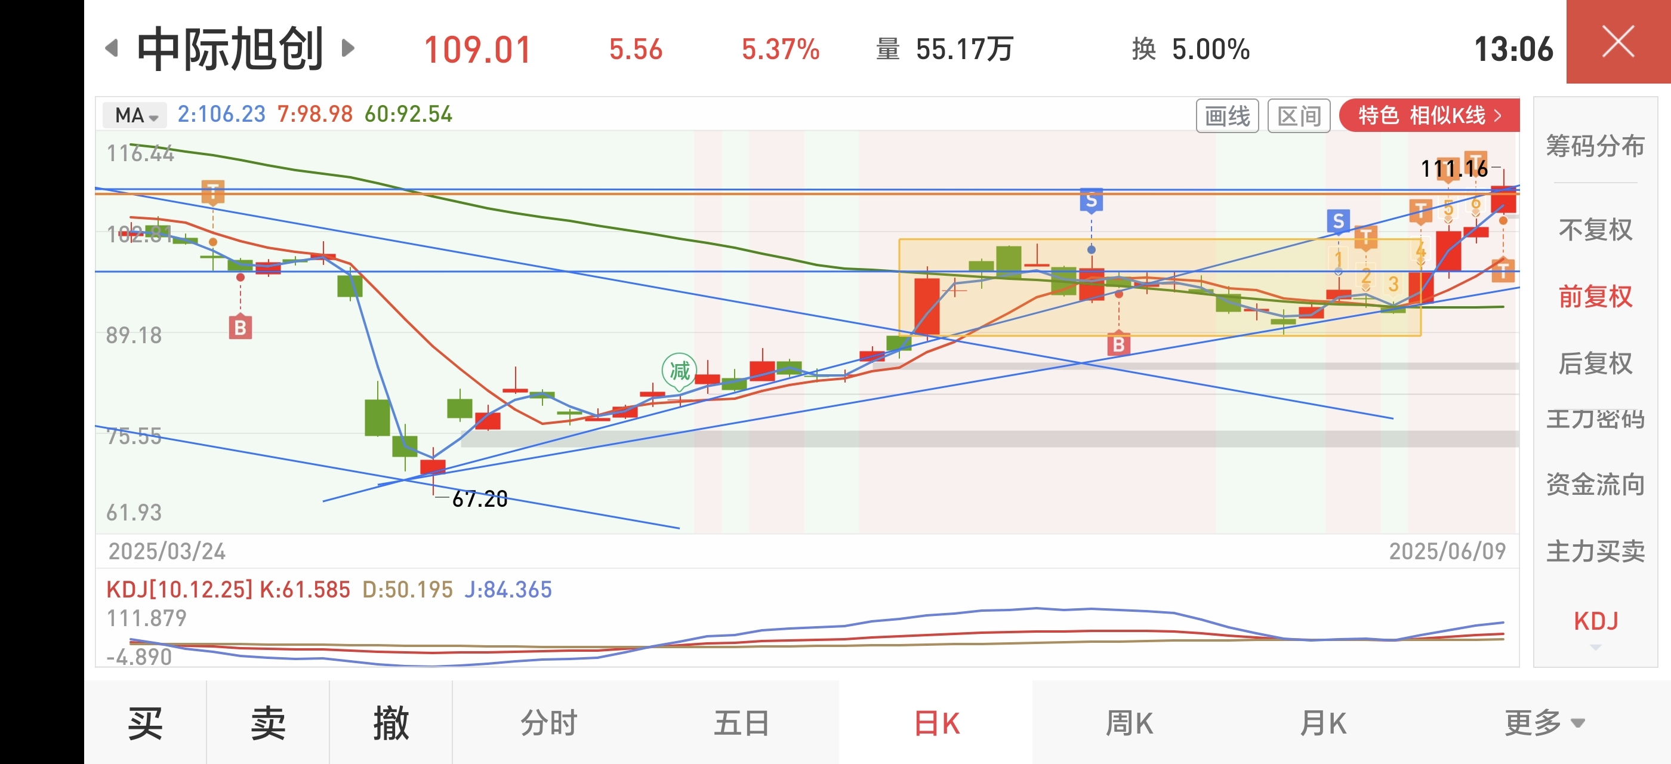Tap the 2025/06/09 end date
The image size is (1671, 764).
point(1447,552)
